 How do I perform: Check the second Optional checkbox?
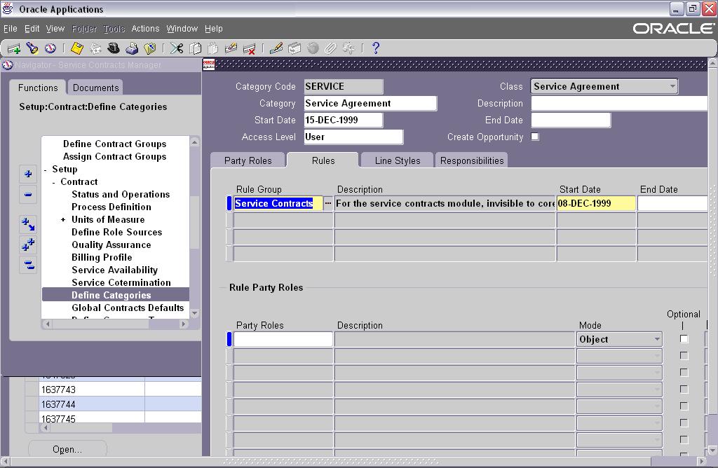point(684,355)
